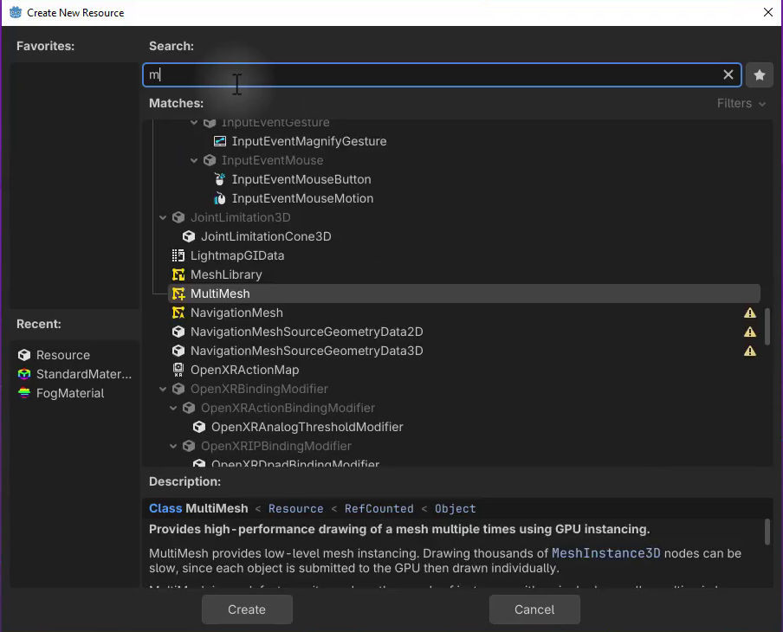Screen dimensions: 783x632
Task: Clear the search text with X icon
Action: point(728,74)
